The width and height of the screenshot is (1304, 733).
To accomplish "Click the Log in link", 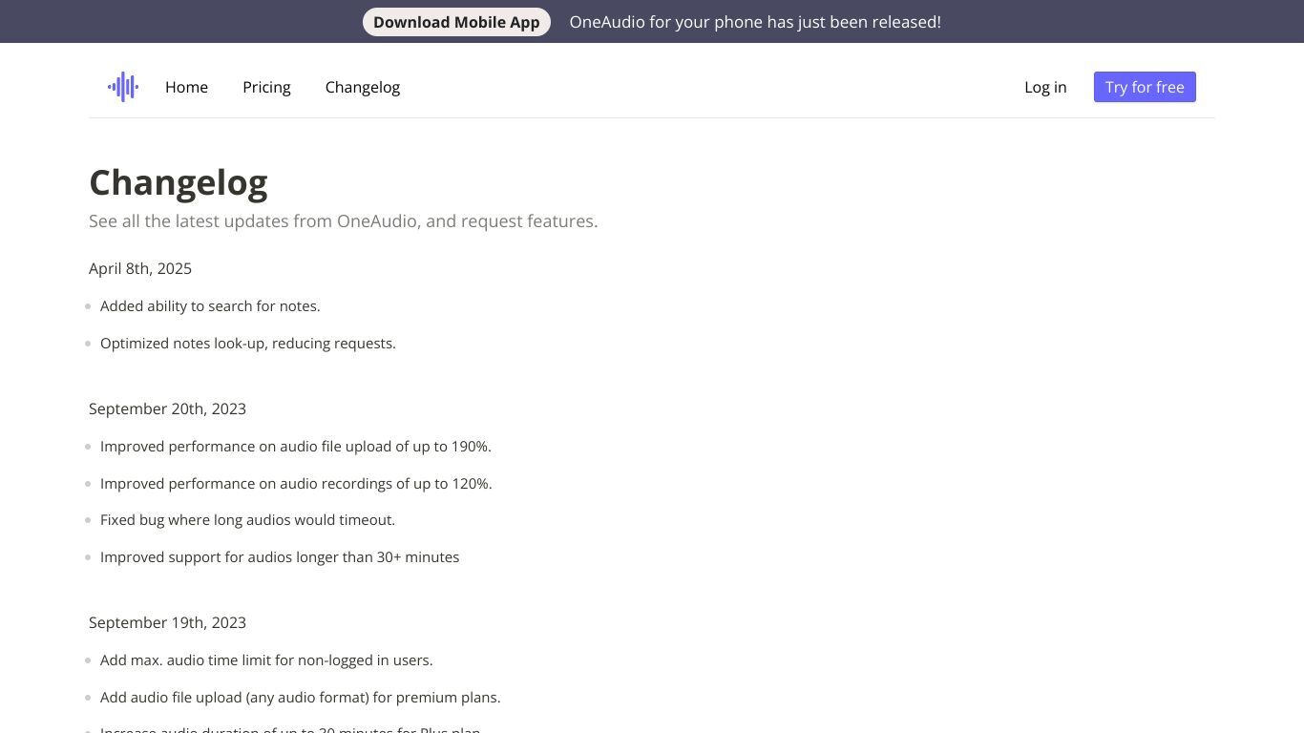I will pyautogui.click(x=1045, y=87).
